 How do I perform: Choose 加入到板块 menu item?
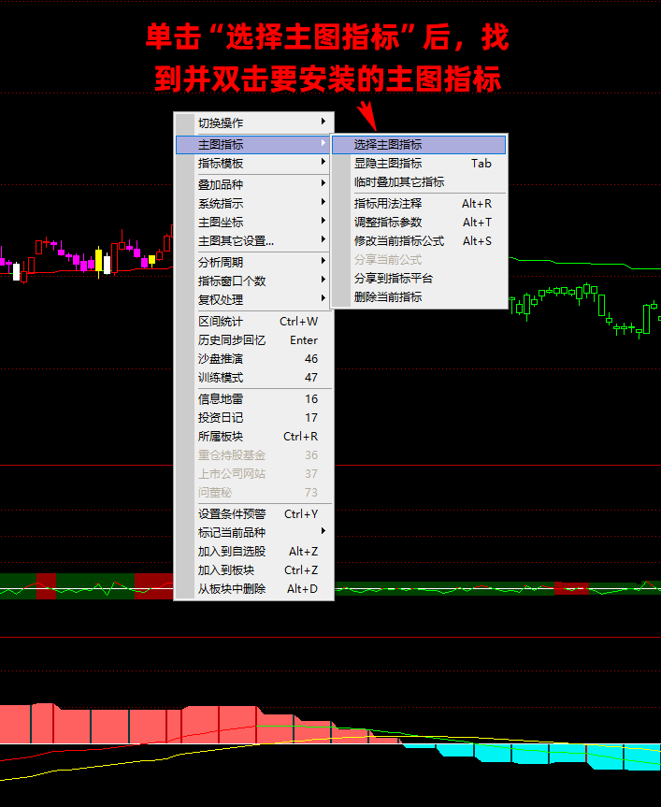coord(254,570)
